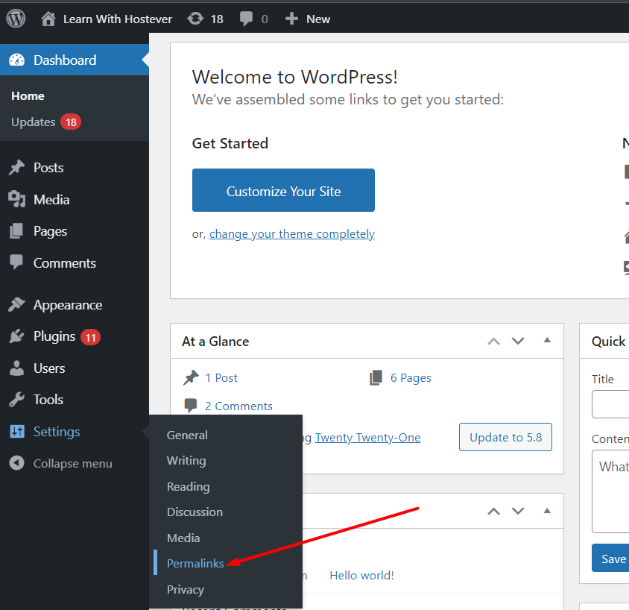Click the Users person icon
The width and height of the screenshot is (629, 610).
point(16,368)
